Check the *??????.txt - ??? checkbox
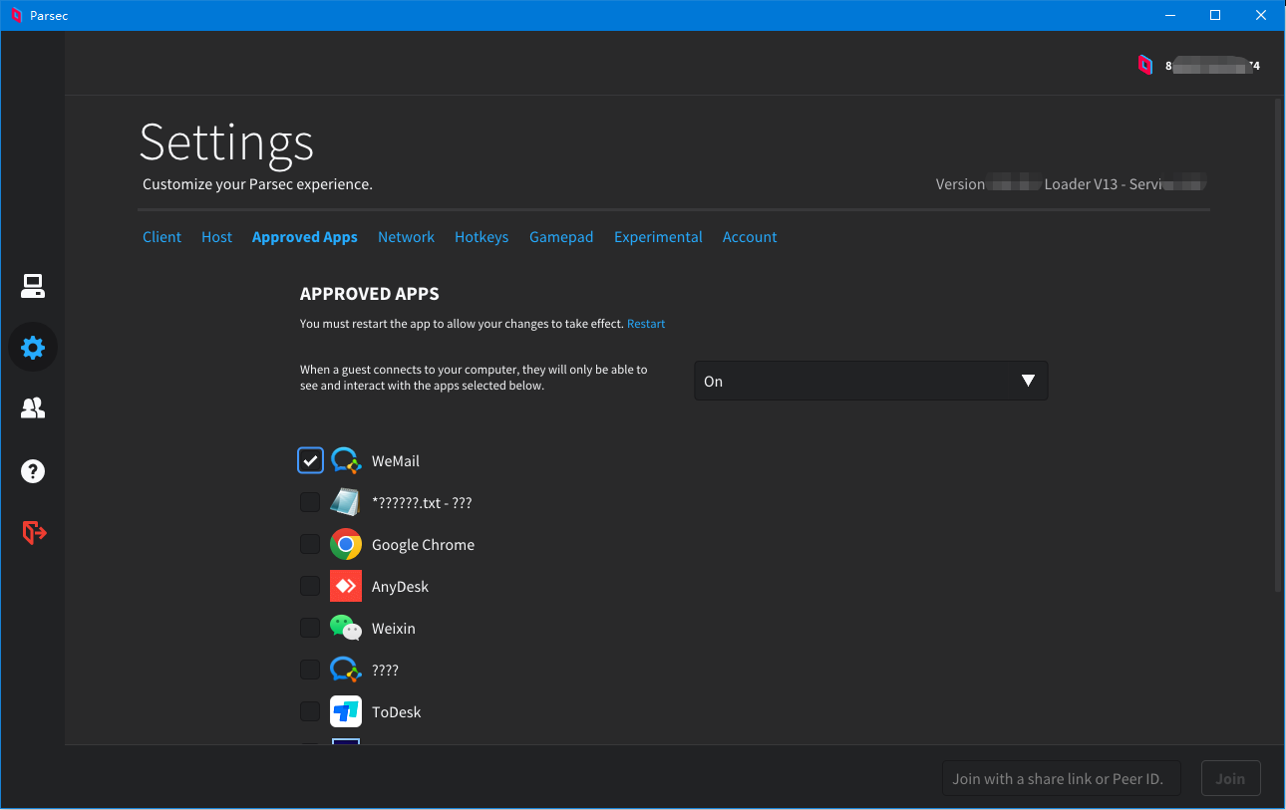This screenshot has height=810, width=1286. [x=310, y=502]
